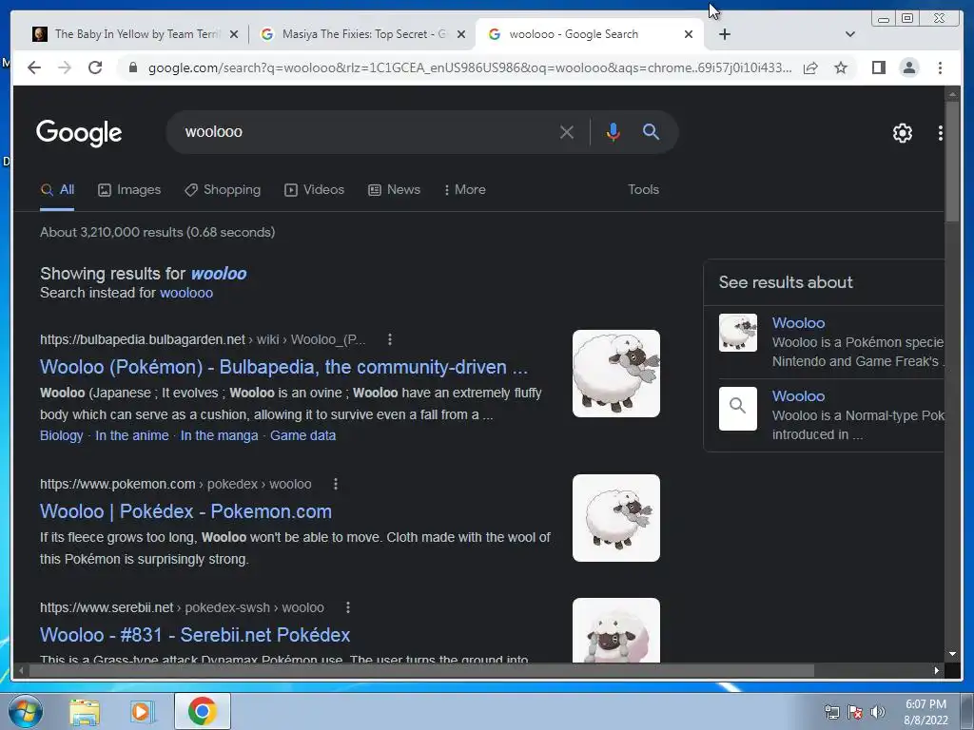This screenshot has width=974, height=730.
Task: Jump to In the manga link
Action: tap(220, 435)
